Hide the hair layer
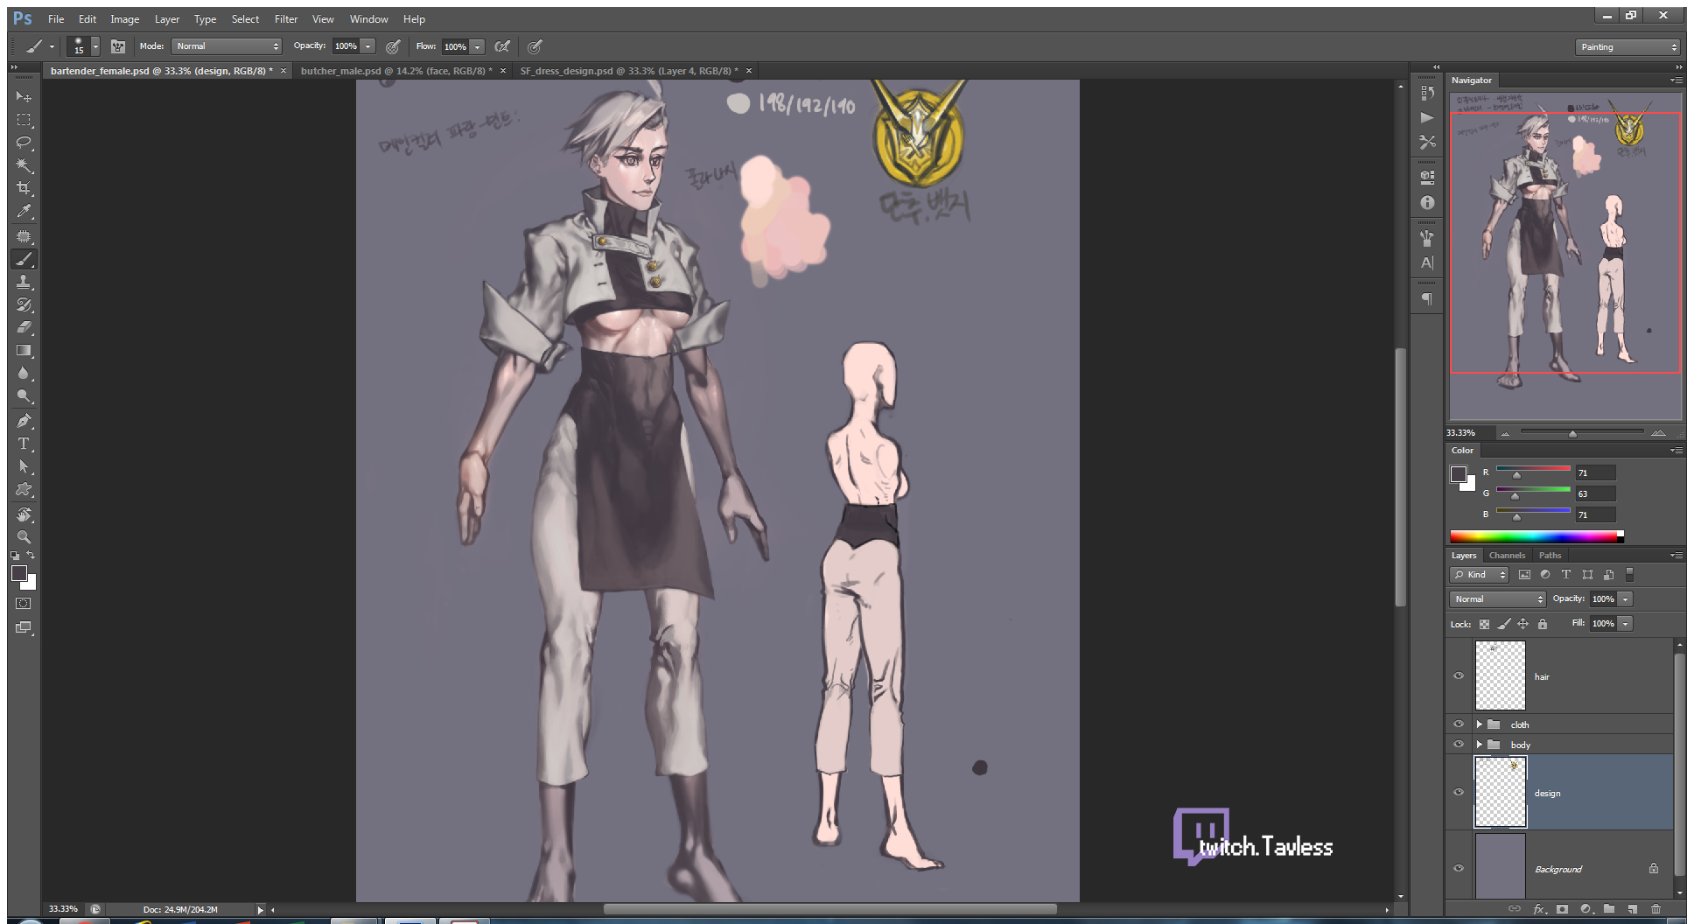Image resolution: width=1694 pixels, height=924 pixels. coord(1459,675)
